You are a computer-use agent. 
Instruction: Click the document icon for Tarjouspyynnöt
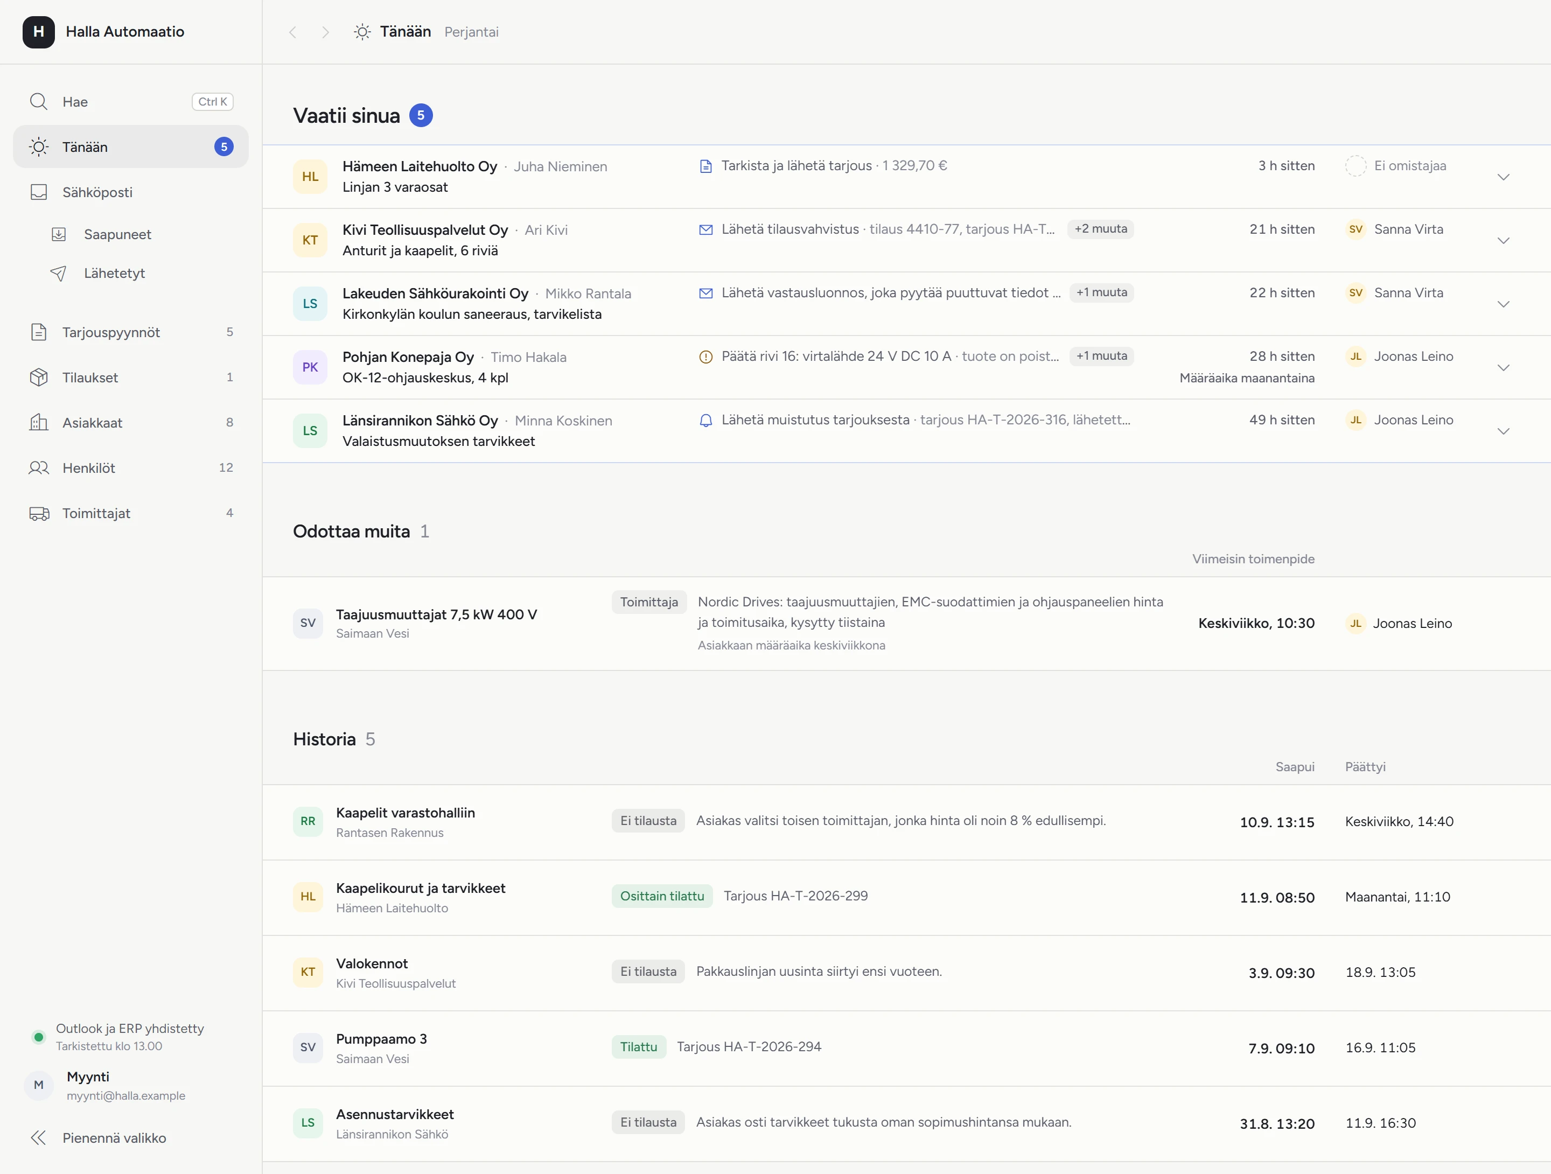(x=39, y=332)
